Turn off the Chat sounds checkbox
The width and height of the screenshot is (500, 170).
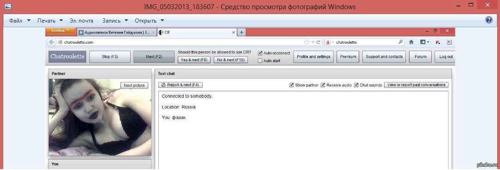tap(356, 85)
